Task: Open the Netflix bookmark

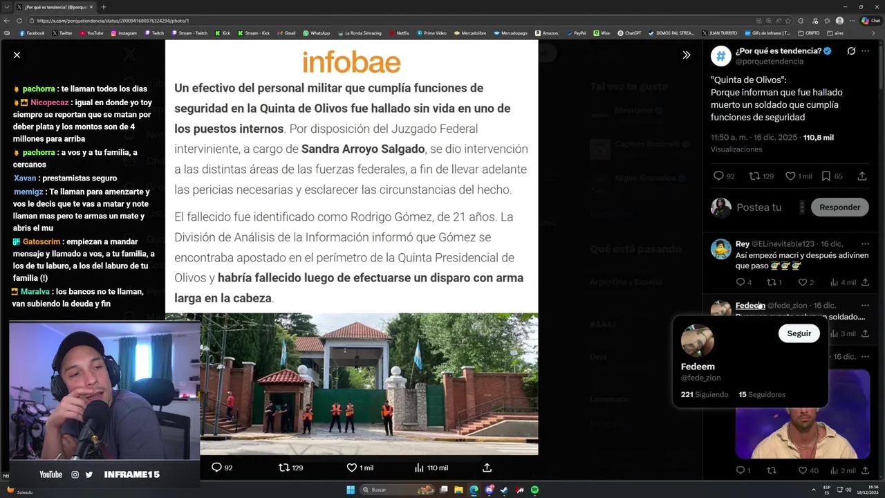Action: coord(399,33)
